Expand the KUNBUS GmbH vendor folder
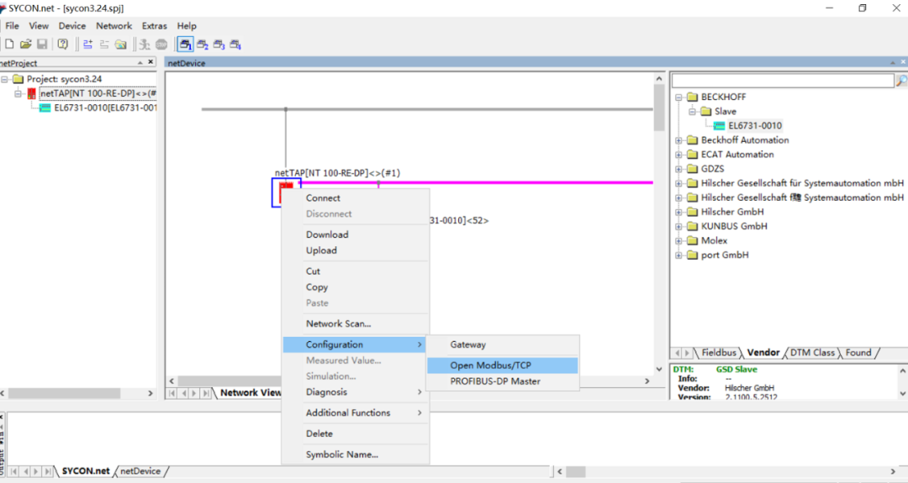The image size is (908, 483). coord(678,226)
